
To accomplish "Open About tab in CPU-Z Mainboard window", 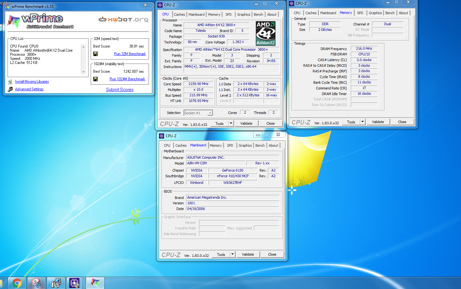I will tap(273, 145).
